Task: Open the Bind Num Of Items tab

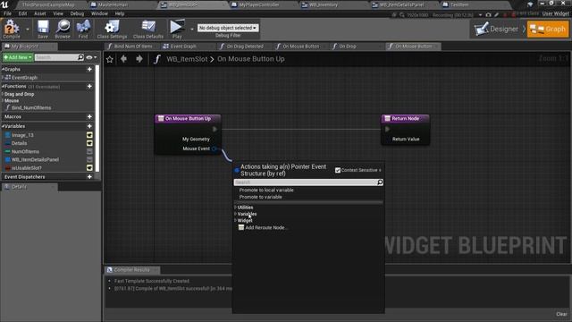Action: coord(133,47)
